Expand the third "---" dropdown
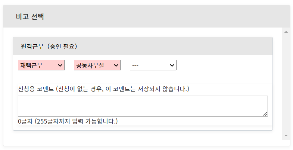The width and height of the screenshot is (293, 150). (153, 65)
